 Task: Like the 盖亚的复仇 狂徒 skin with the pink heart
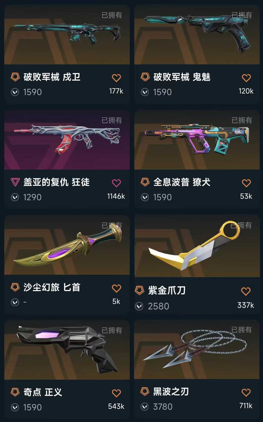116,183
